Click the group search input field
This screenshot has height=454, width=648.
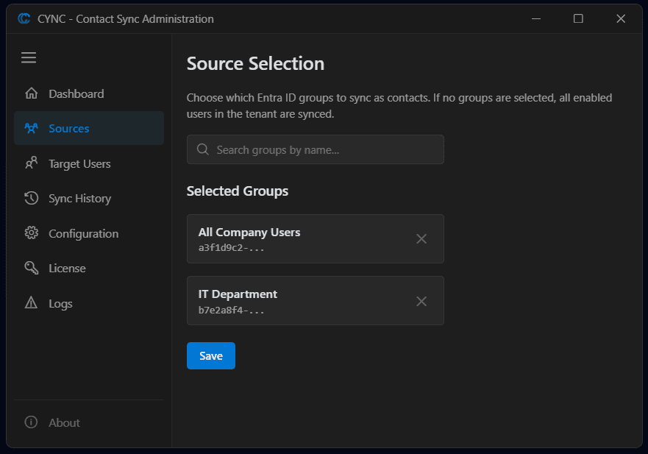[x=315, y=149]
